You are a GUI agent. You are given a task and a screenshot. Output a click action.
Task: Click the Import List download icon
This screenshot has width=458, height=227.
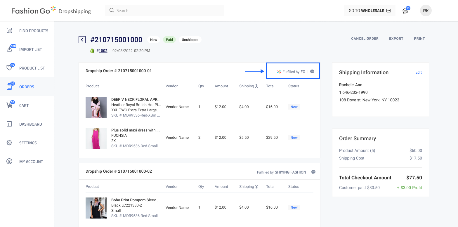click(x=9, y=49)
